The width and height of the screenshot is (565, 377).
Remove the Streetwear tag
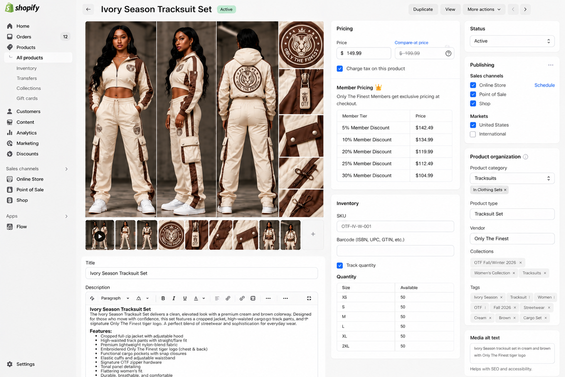(549, 308)
